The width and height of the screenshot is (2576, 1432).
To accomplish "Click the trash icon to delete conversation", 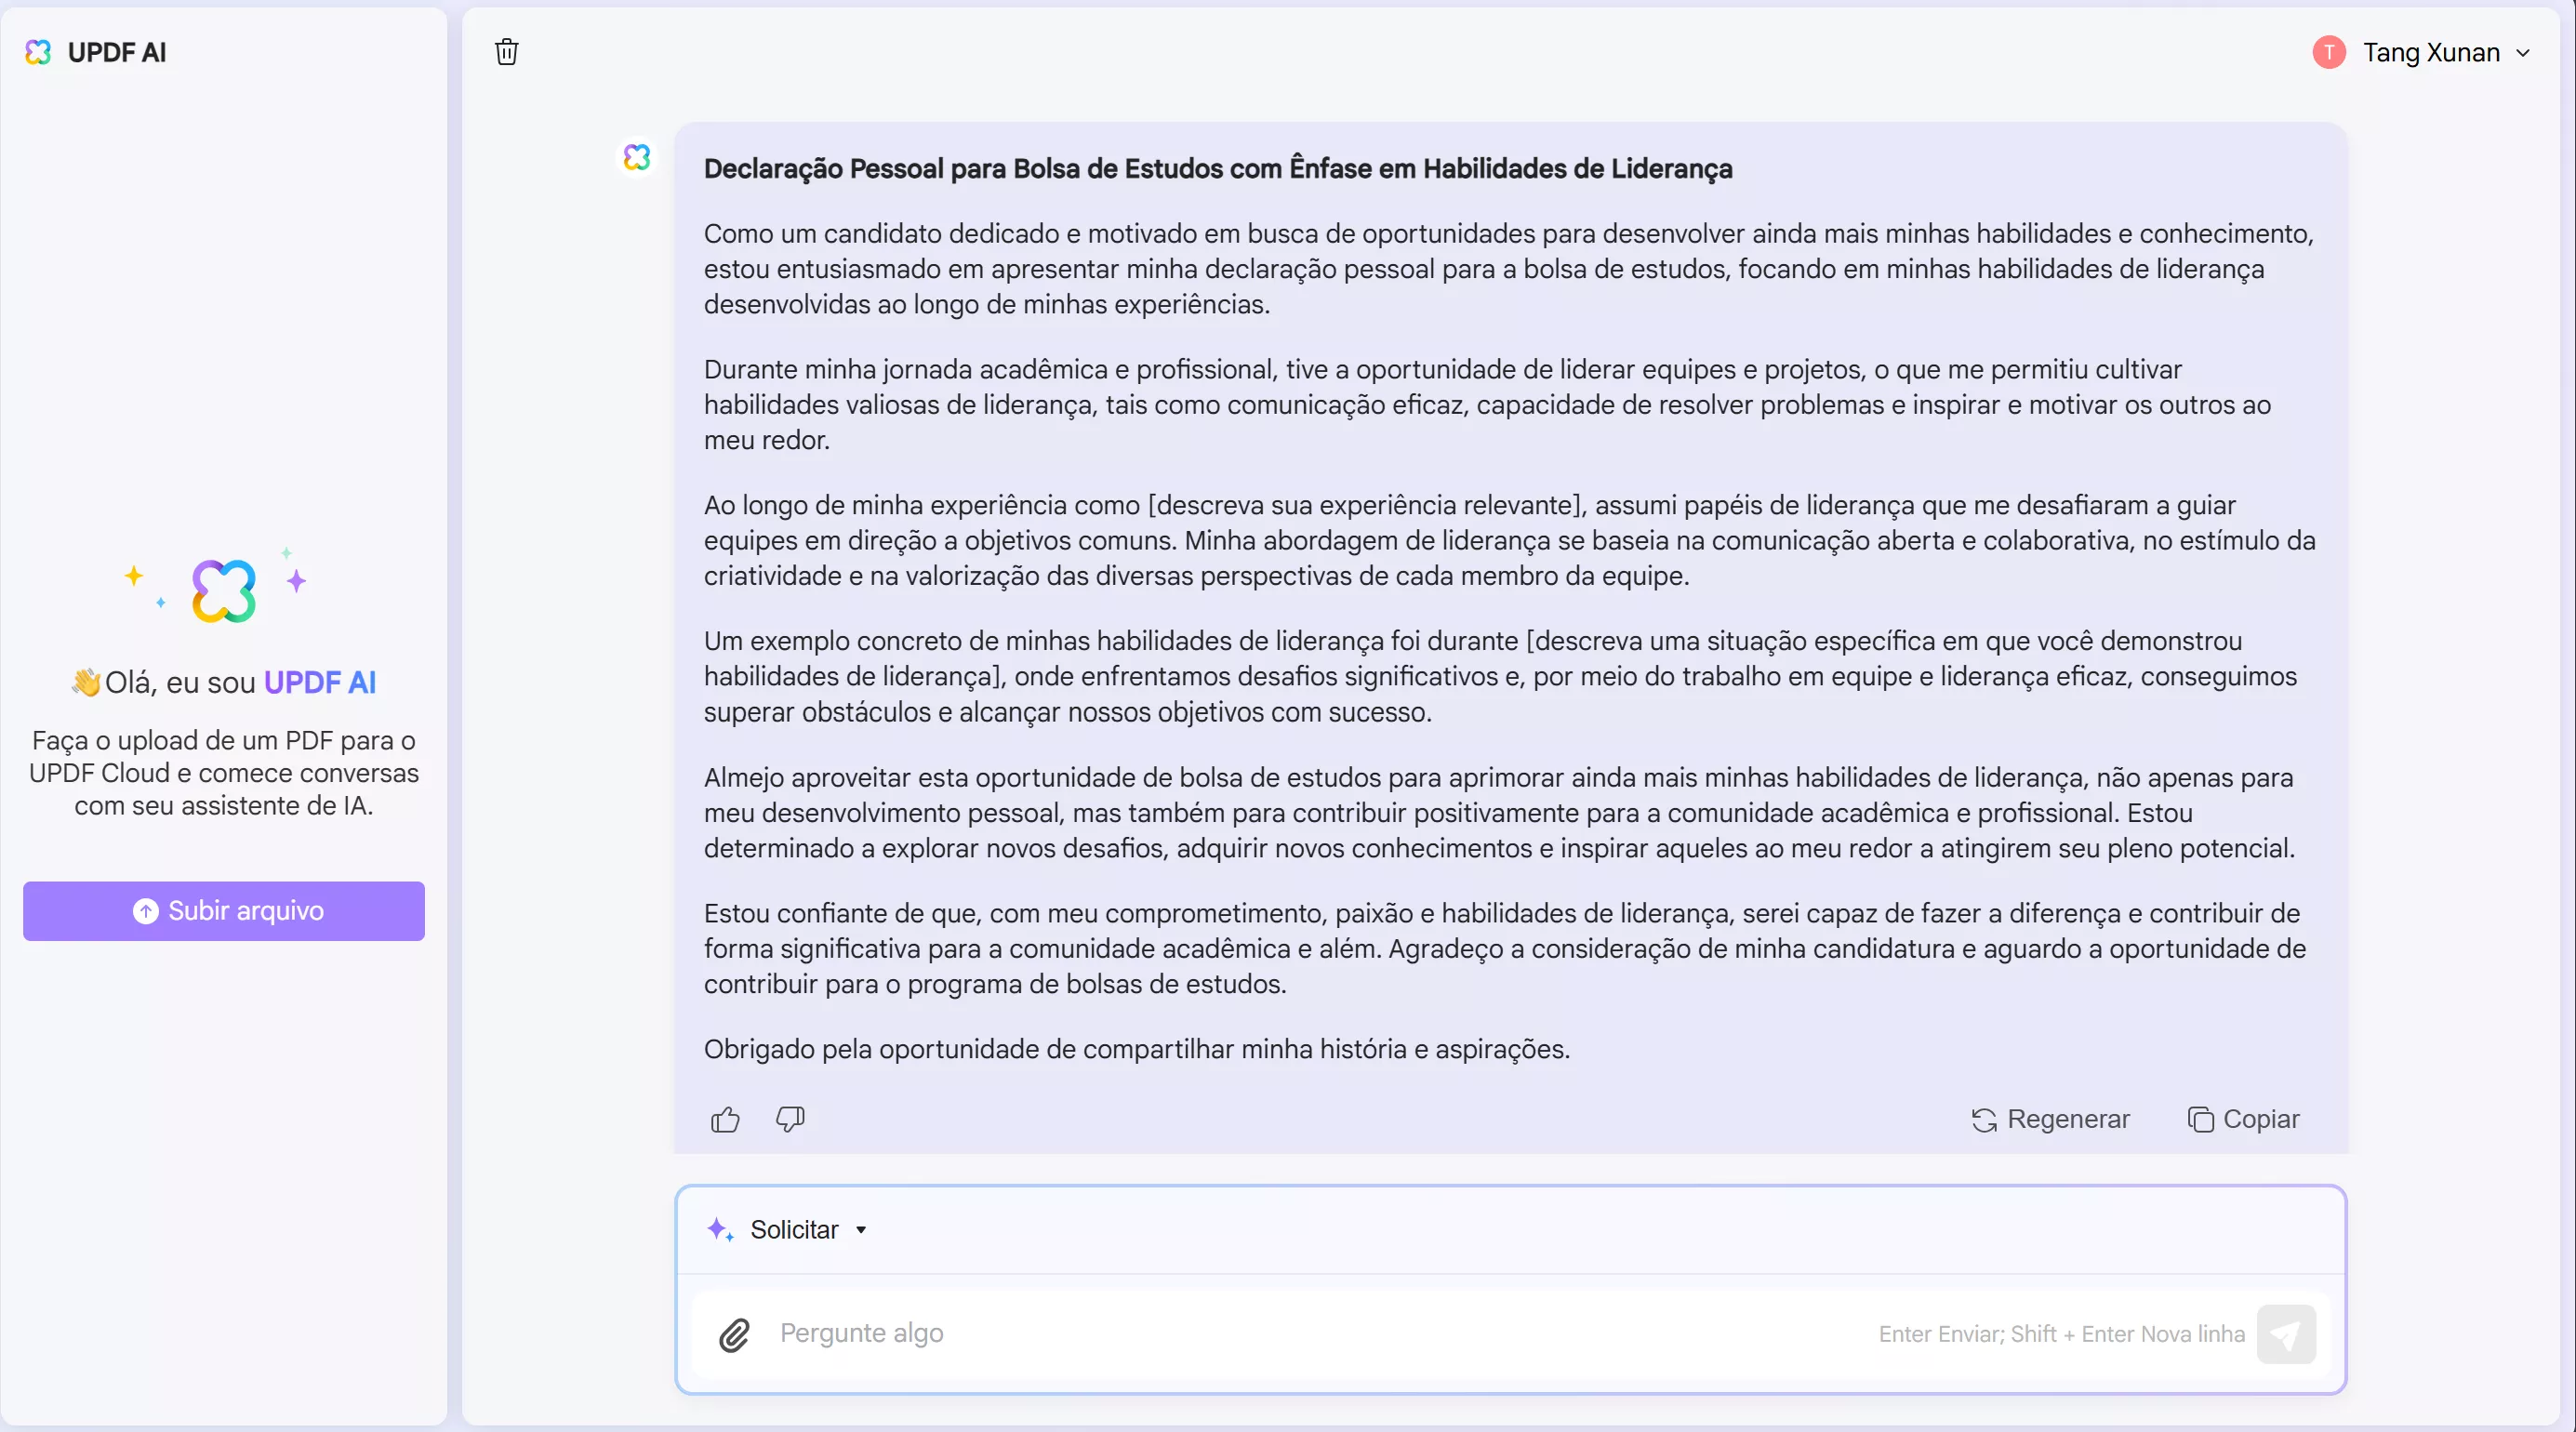I will (x=506, y=52).
